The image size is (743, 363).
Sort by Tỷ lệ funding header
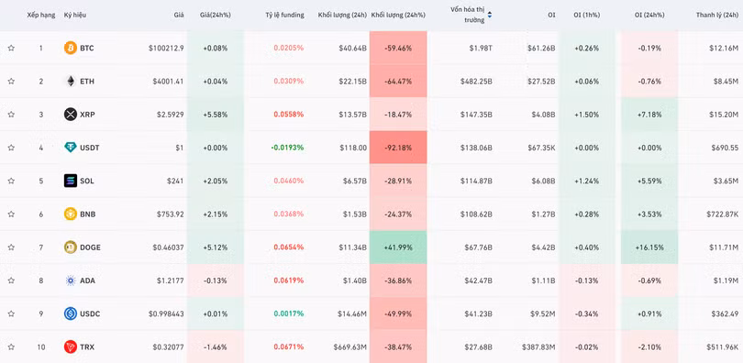[x=284, y=16]
